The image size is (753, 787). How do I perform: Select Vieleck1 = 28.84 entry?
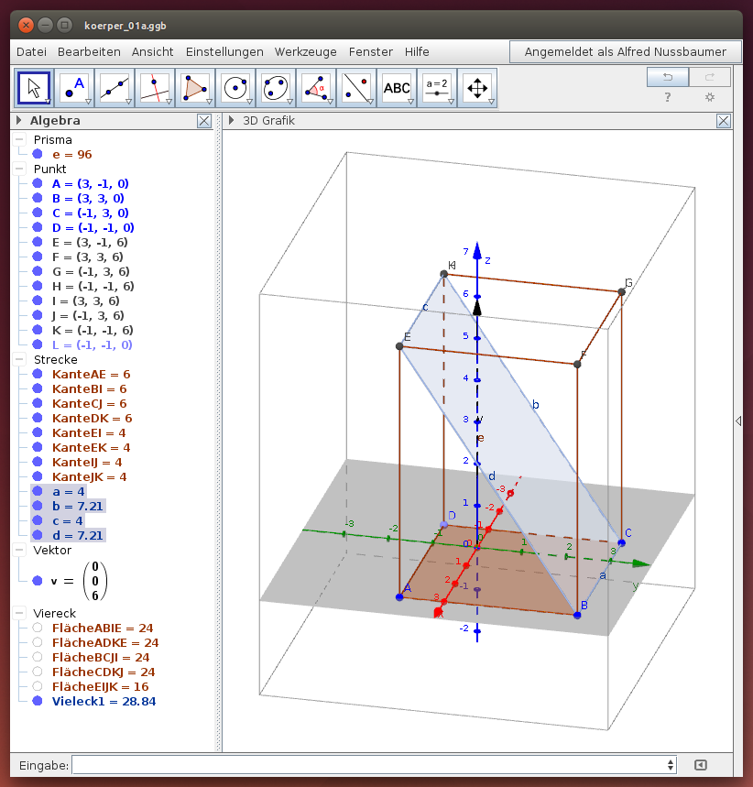(x=104, y=701)
